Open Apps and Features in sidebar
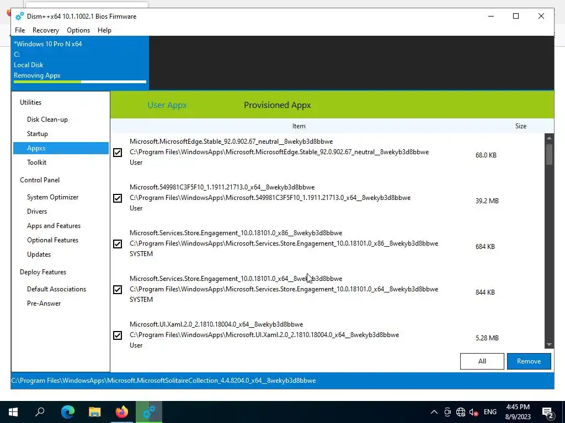 click(x=54, y=226)
